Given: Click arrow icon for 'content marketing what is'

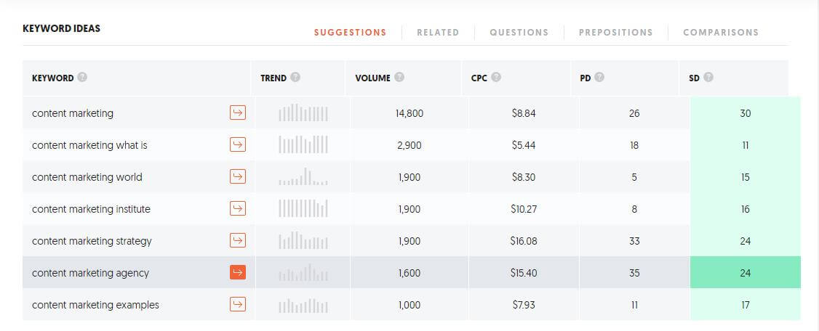Looking at the screenshot, I should tap(238, 144).
